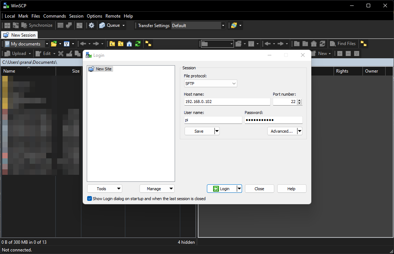Expand the local filter dropdown arrow
394x254 pixels.
coord(73,44)
